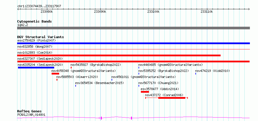Viewport: 258px width, 121px height.
Task: Click the esv3578477 (Uddin2014) label
Action: tap(160, 89)
